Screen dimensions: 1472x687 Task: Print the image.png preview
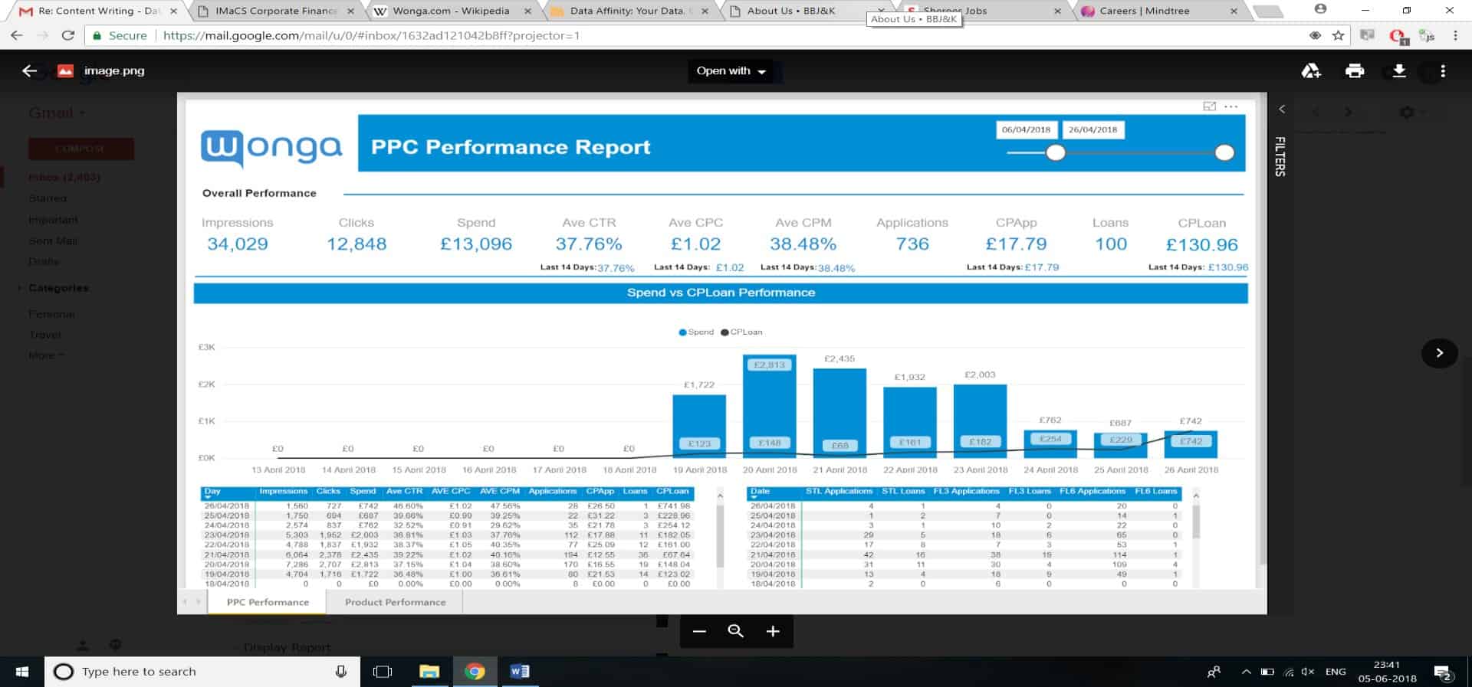point(1355,70)
